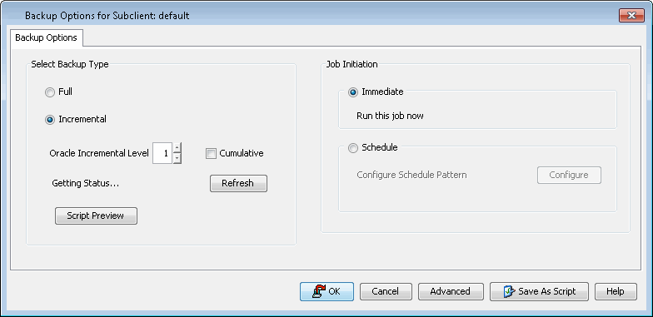This screenshot has height=317, width=653.
Task: Click the dialog title bar text
Action: pos(107,16)
